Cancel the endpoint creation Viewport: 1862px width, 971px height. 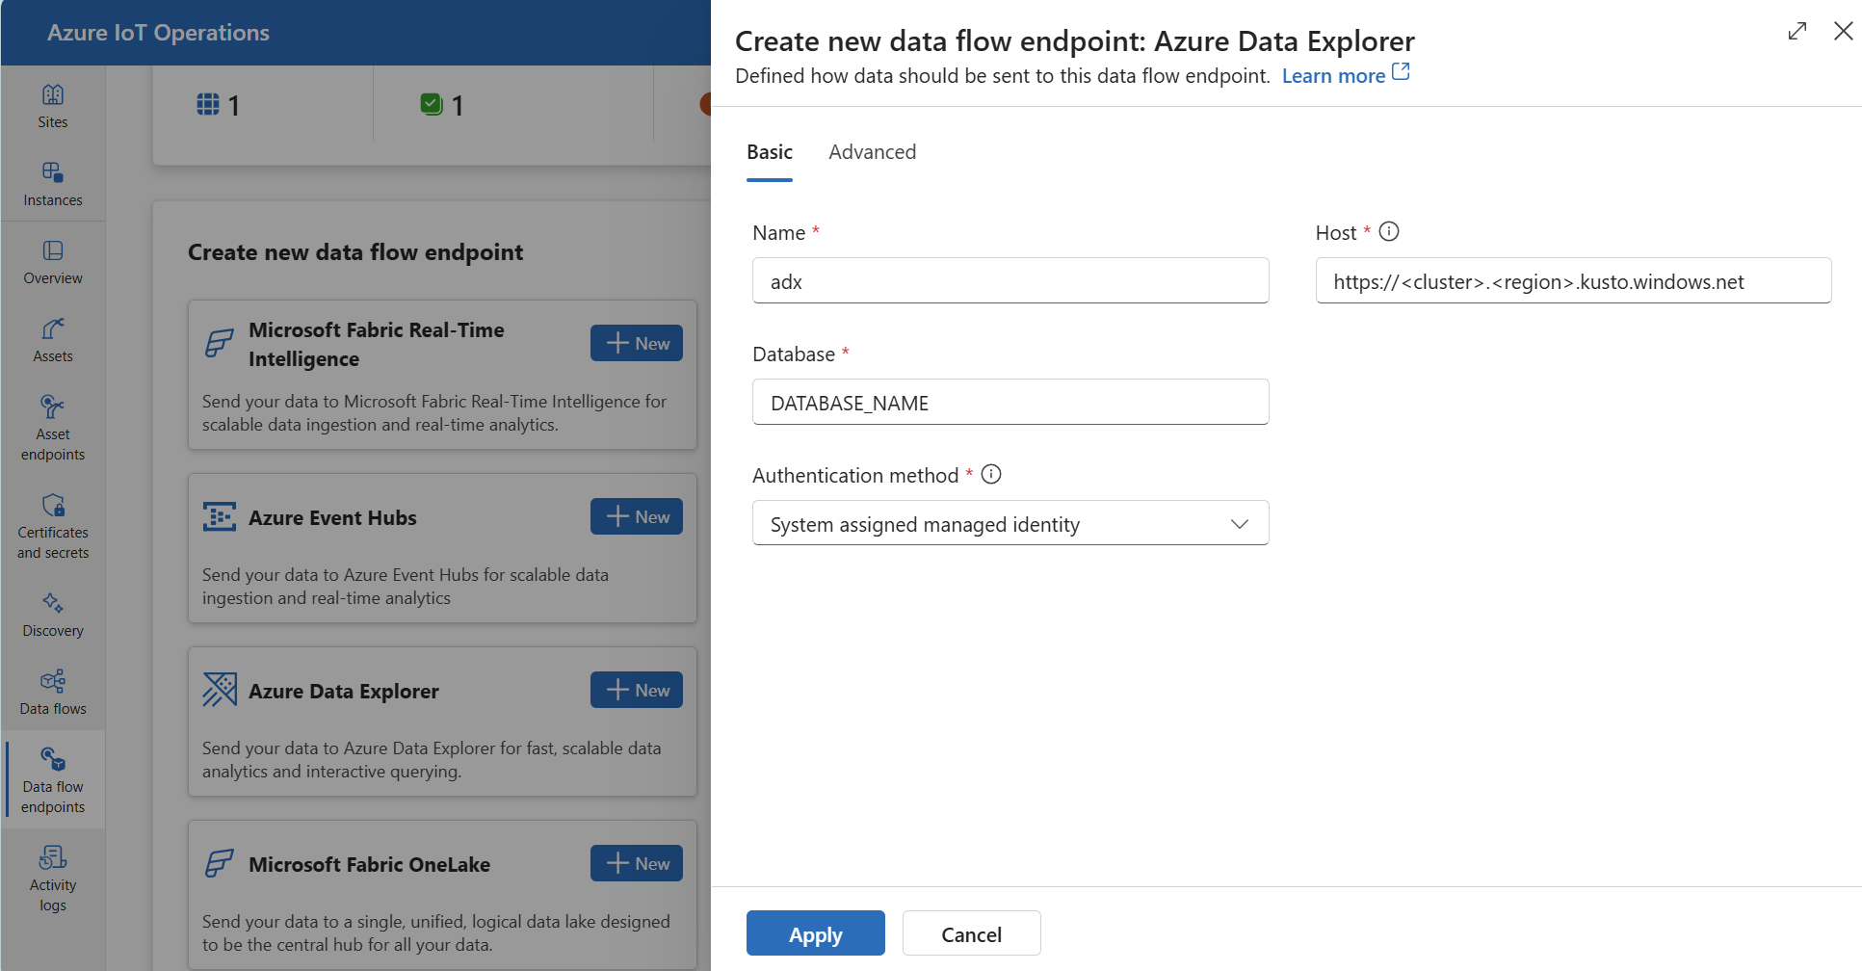(971, 932)
